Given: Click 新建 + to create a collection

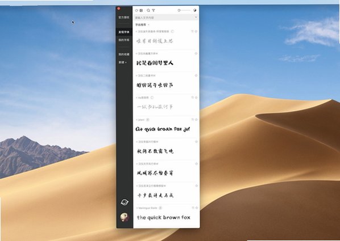Looking at the screenshot, I should 122,62.
